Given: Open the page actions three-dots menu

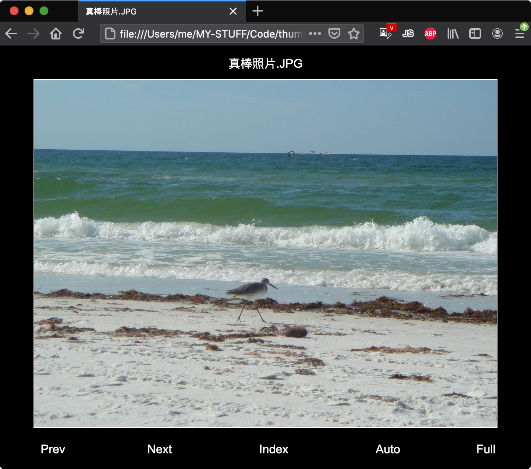Looking at the screenshot, I should click(315, 33).
